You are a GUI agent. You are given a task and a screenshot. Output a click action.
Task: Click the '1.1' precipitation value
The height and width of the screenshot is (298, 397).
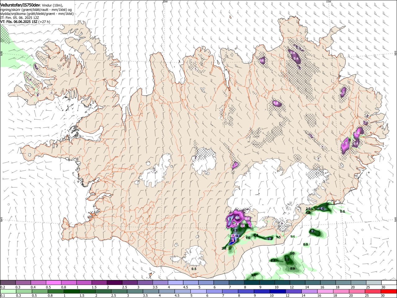coord(292,237)
